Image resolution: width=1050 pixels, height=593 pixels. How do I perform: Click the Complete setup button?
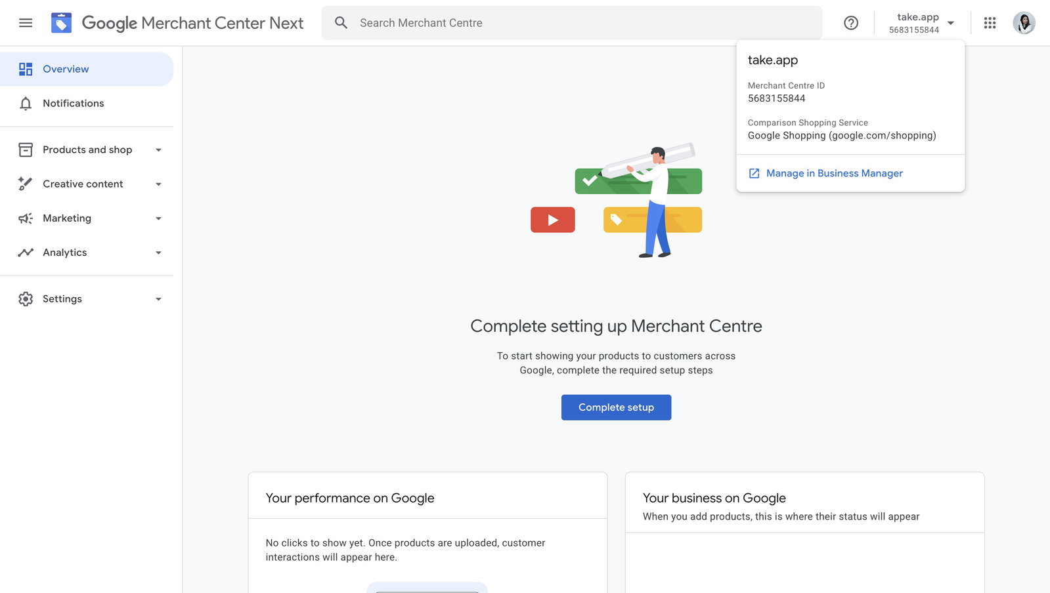click(x=616, y=407)
